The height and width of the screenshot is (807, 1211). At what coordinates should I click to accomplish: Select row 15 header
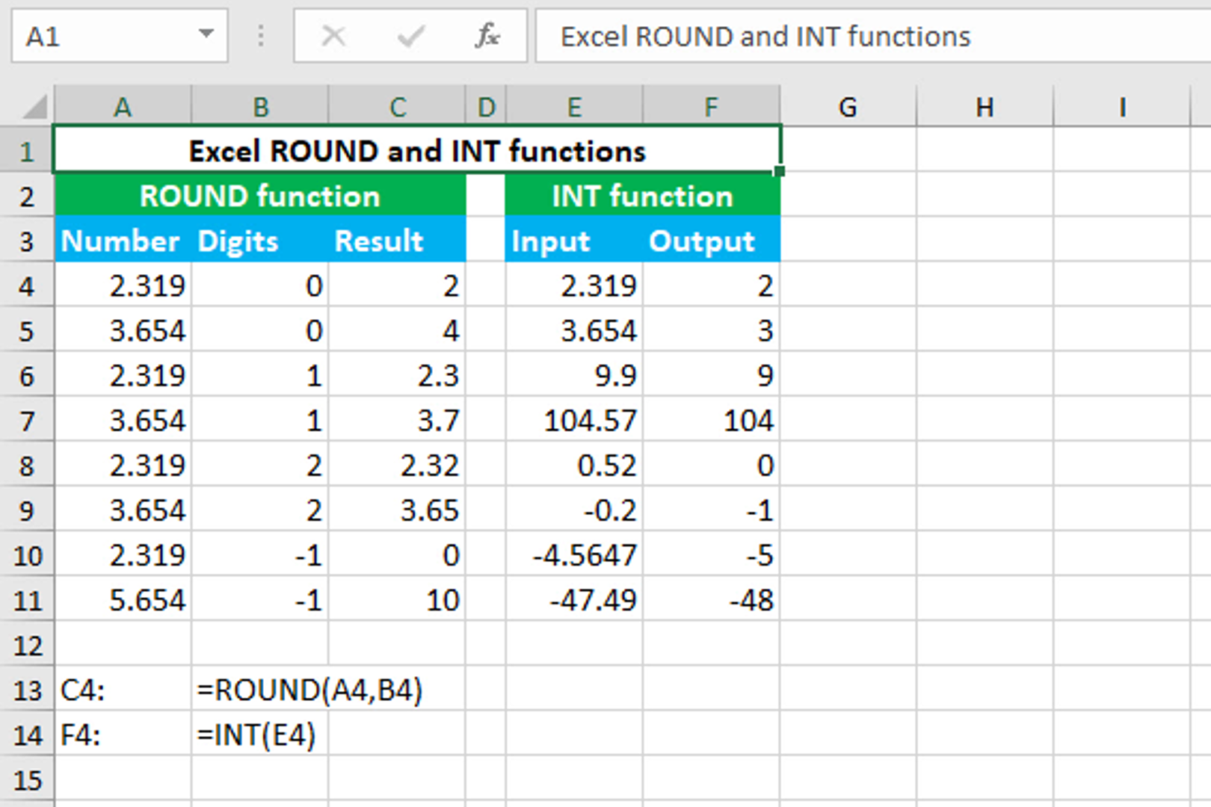click(27, 779)
